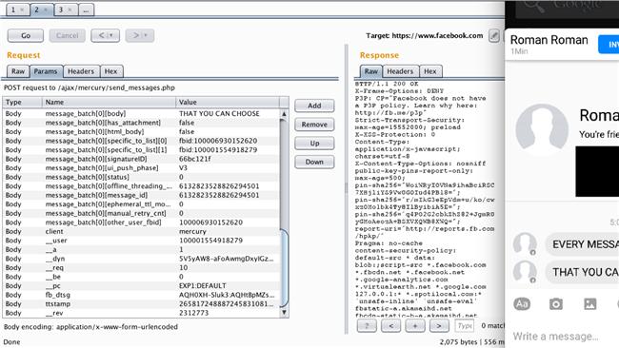Edit target with the pencil icon
Image resolution: width=619 pixels, height=348 pixels.
point(494,36)
